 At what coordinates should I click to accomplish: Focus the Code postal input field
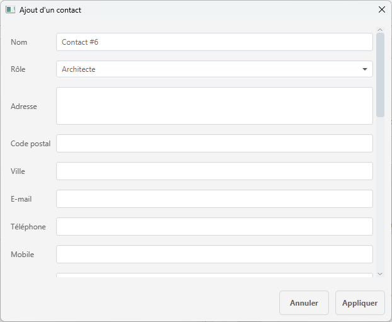click(x=214, y=144)
